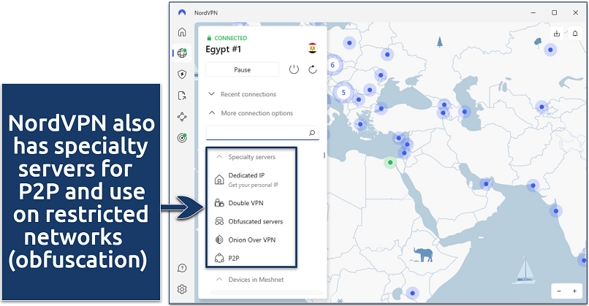Open the Dark Web Monitor target icon
Image resolution: width=589 pixels, height=306 pixels.
[x=182, y=138]
